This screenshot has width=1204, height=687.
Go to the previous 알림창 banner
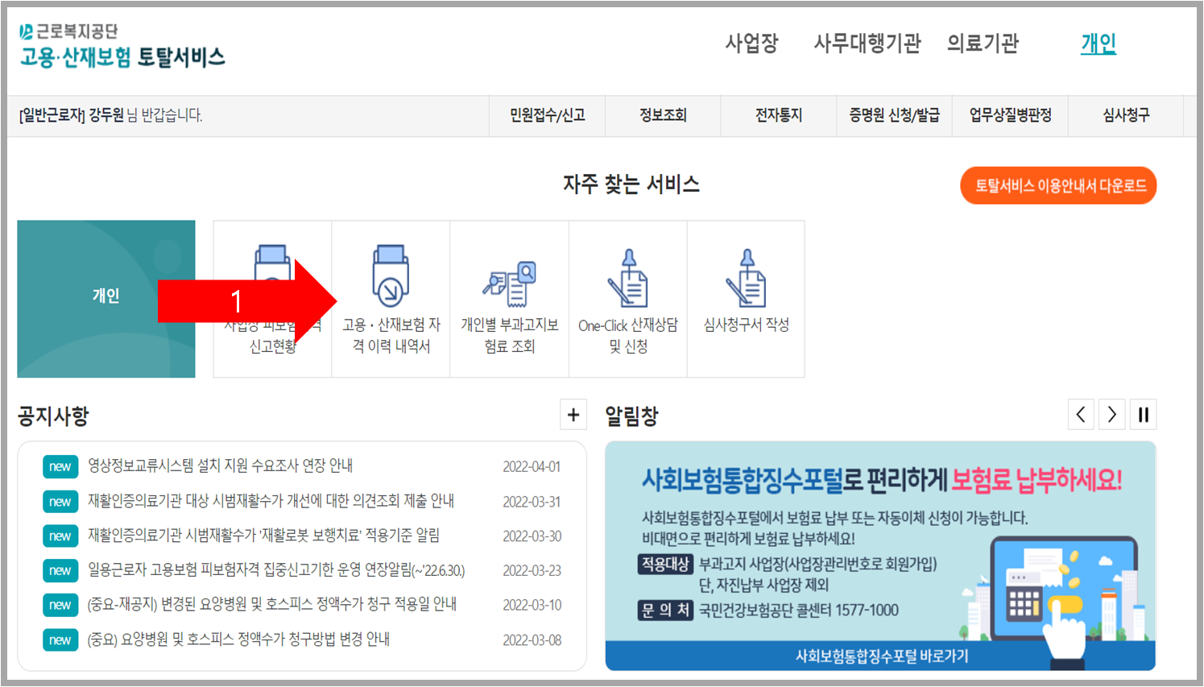pyautogui.click(x=1081, y=414)
